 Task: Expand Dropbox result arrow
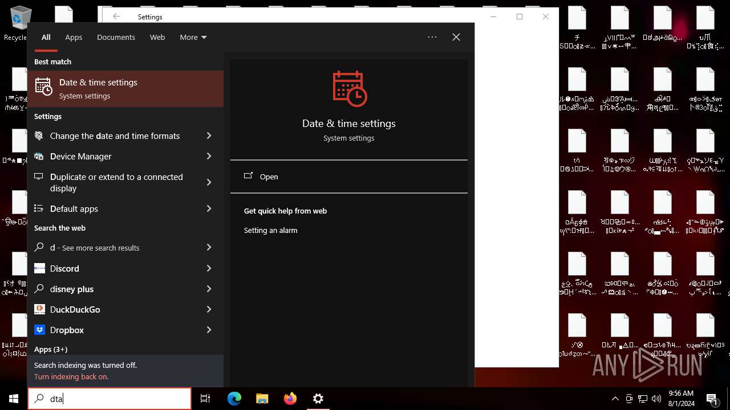pyautogui.click(x=209, y=330)
